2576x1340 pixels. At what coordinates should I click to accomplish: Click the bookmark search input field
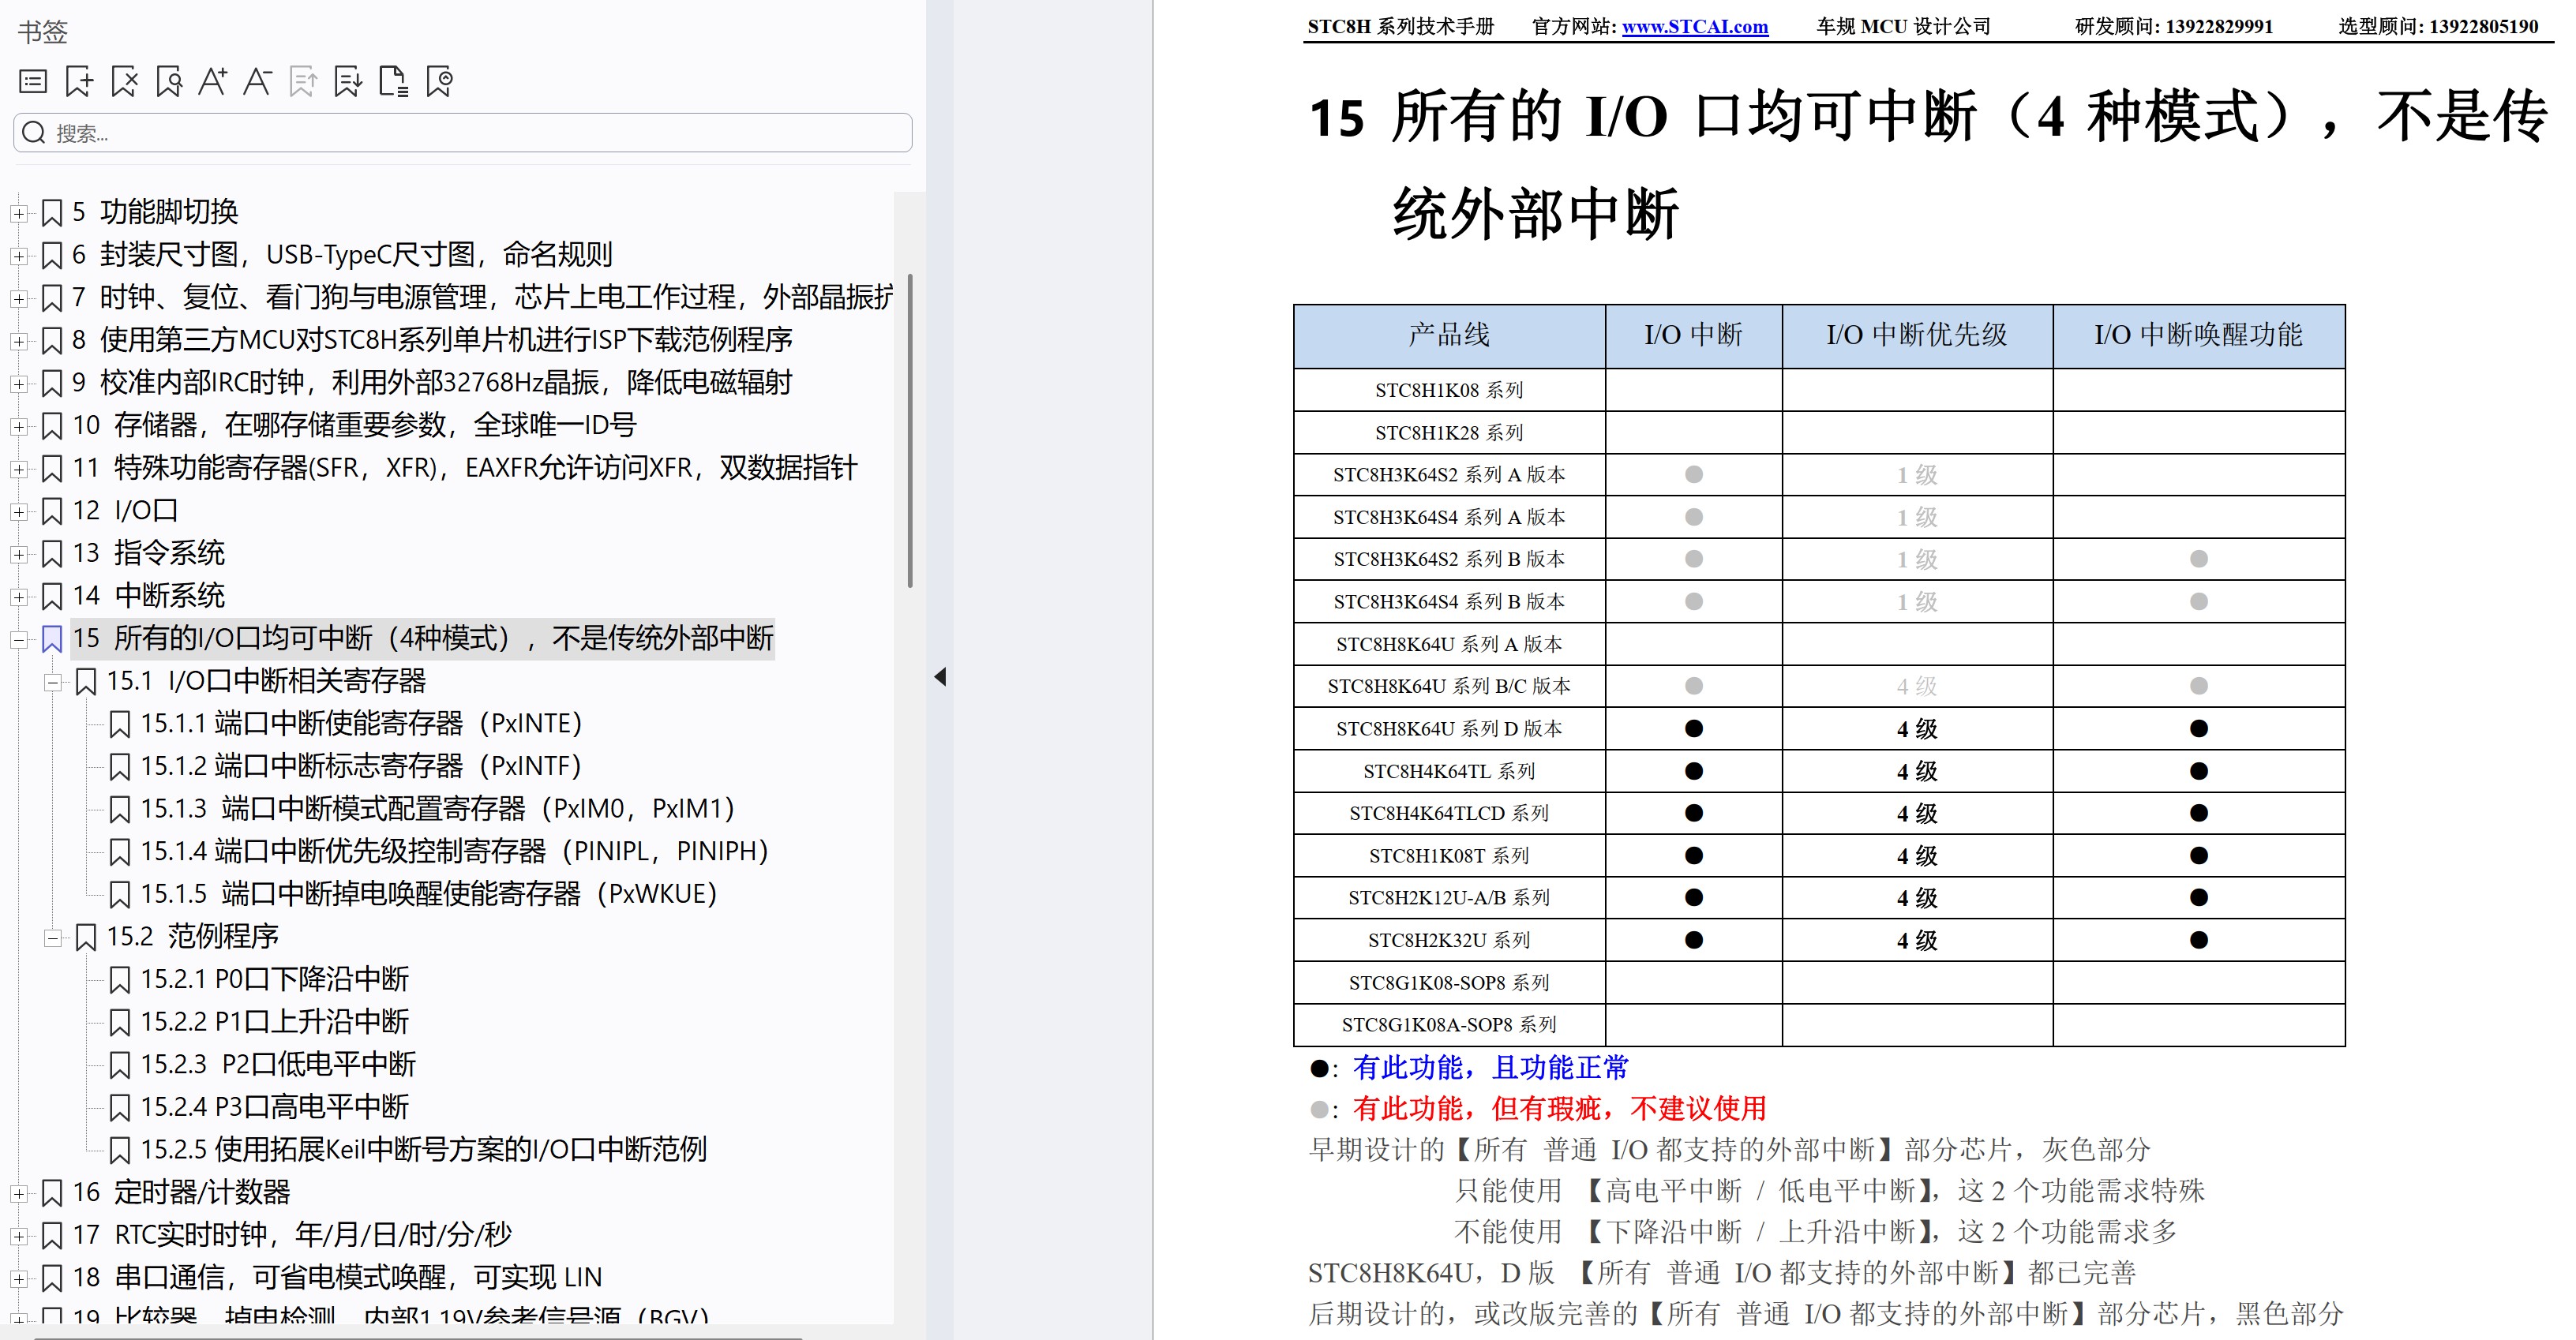[x=463, y=133]
